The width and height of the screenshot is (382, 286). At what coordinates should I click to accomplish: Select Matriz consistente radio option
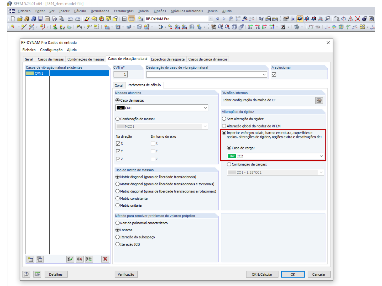[118, 198]
